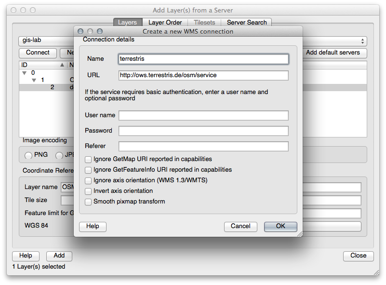The image size is (386, 285).
Task: Click the Name field containing terrestris
Action: (x=203, y=59)
